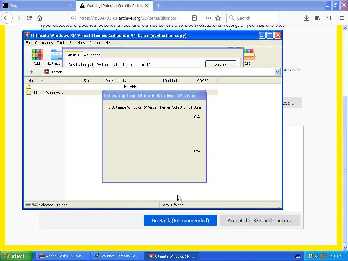Reload the browser page

tap(29, 18)
